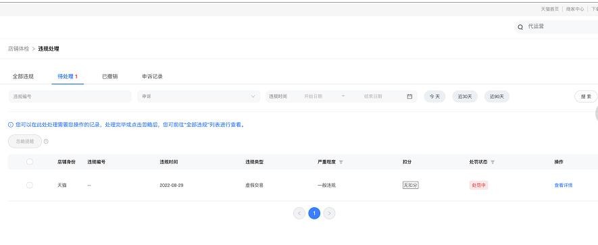
Task: Switch to 待处理 tab
Action: tap(68, 76)
